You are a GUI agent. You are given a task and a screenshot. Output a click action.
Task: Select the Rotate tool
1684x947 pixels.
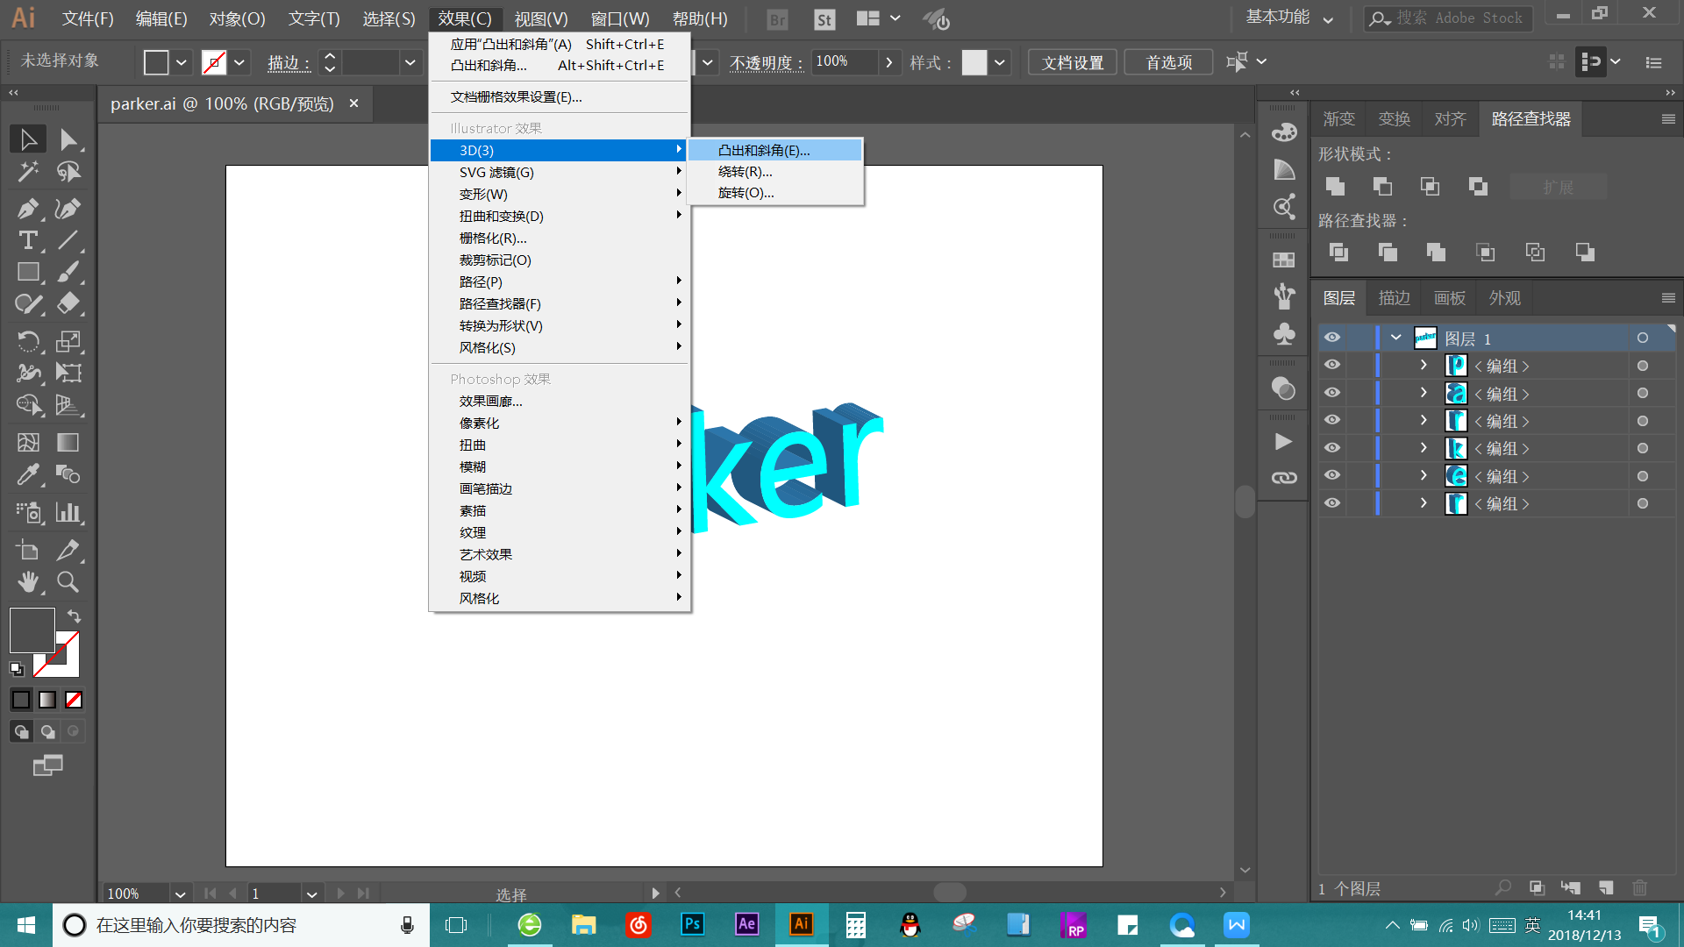(28, 341)
